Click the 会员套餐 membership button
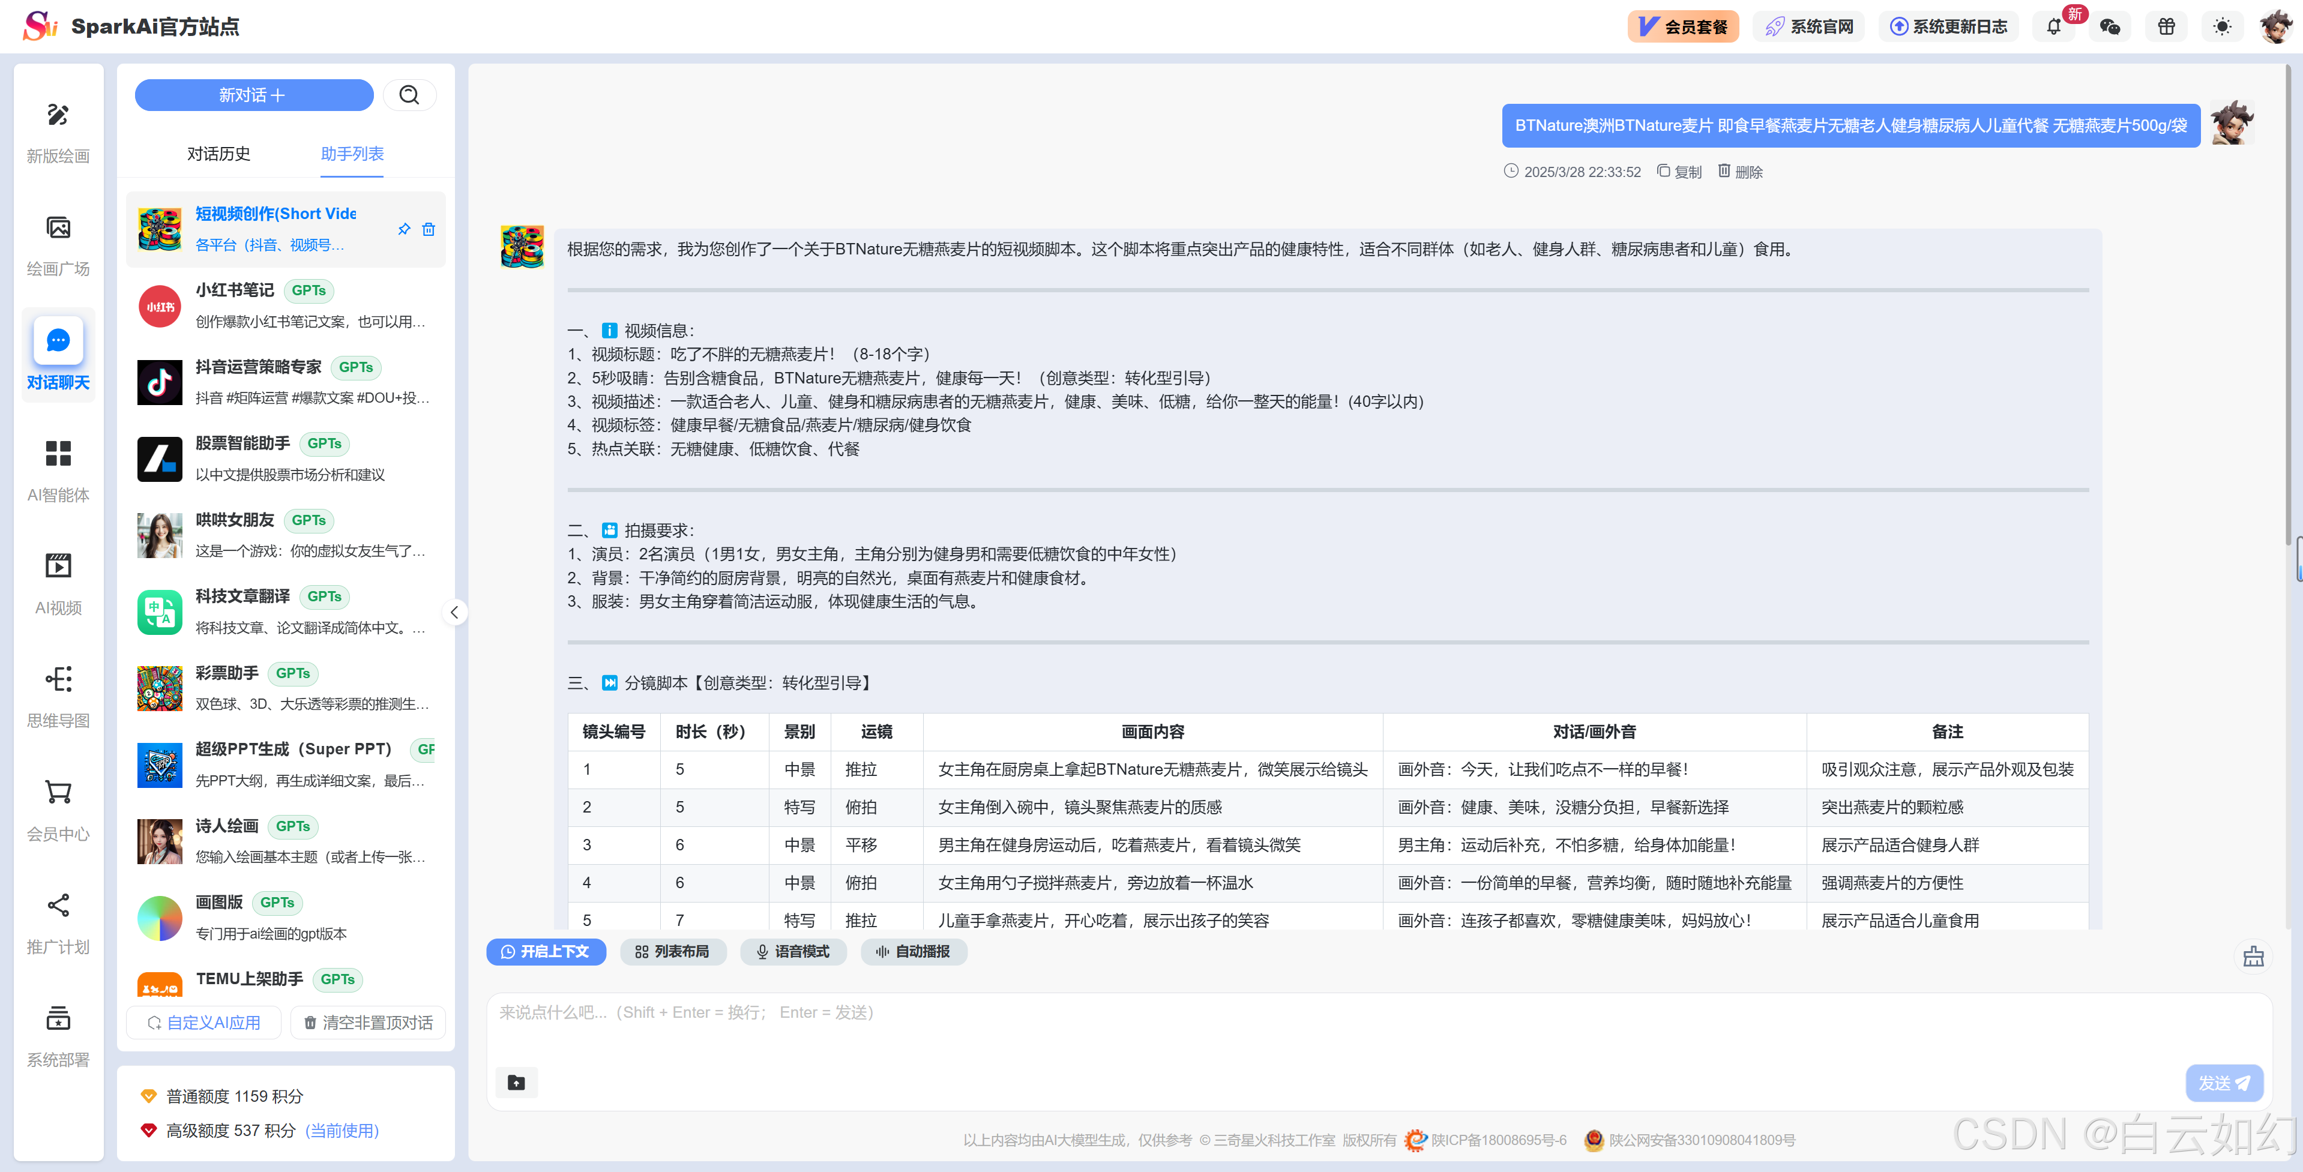 click(1682, 27)
